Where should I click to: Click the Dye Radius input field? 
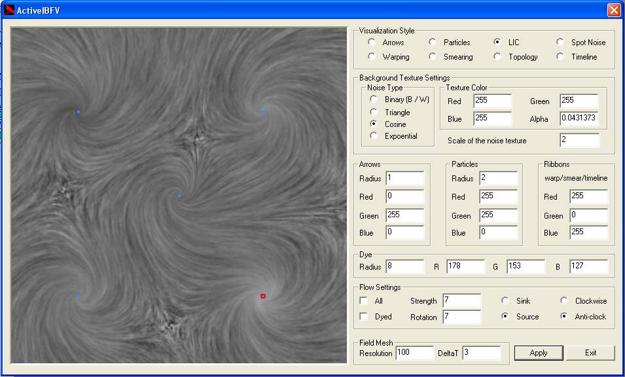(404, 266)
